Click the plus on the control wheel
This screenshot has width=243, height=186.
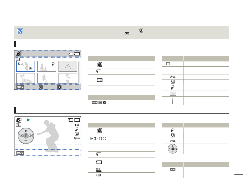[x=26, y=131]
